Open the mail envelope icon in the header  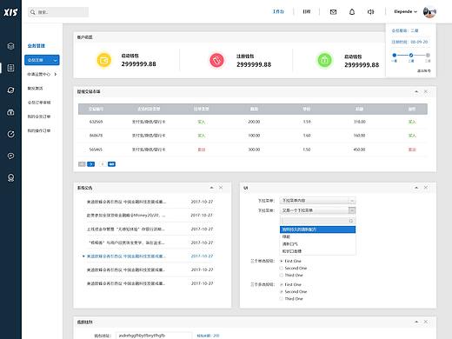point(333,12)
